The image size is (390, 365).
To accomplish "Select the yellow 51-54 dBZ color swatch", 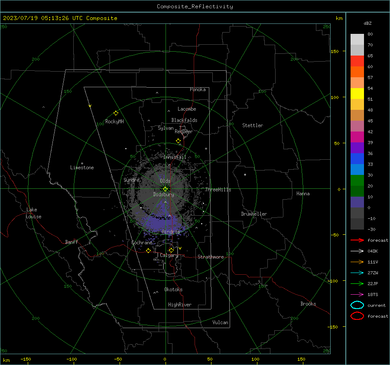I will click(357, 94).
